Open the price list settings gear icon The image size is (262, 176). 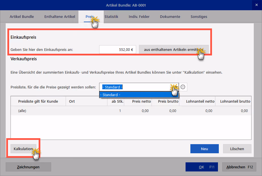tap(183, 87)
